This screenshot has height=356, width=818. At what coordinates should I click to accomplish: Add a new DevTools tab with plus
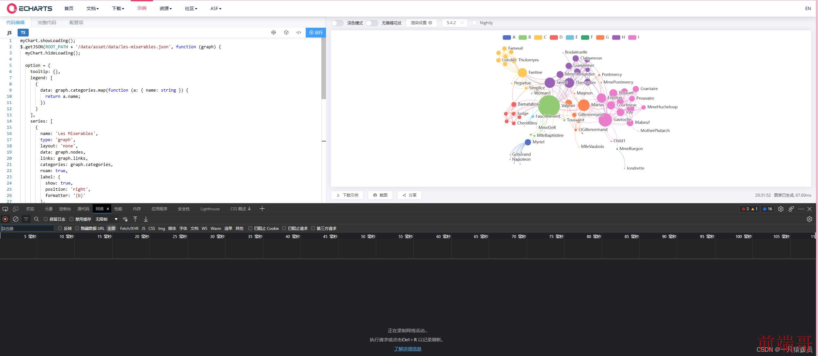pos(262,209)
